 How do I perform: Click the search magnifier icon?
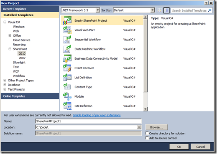[x=209, y=10]
